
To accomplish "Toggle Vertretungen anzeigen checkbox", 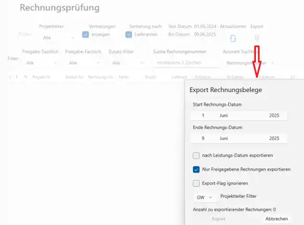I will 86,35.
